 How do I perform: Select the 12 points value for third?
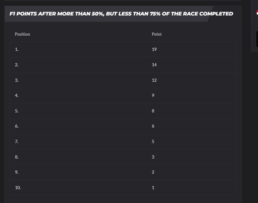coord(154,80)
